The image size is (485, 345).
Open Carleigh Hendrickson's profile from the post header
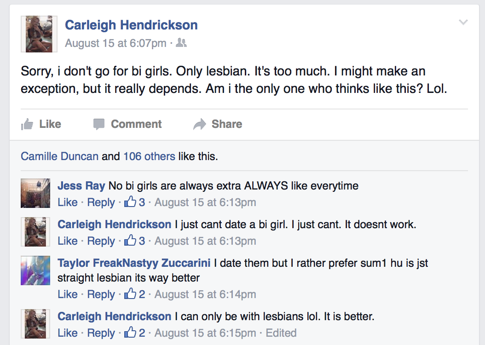[x=131, y=25]
